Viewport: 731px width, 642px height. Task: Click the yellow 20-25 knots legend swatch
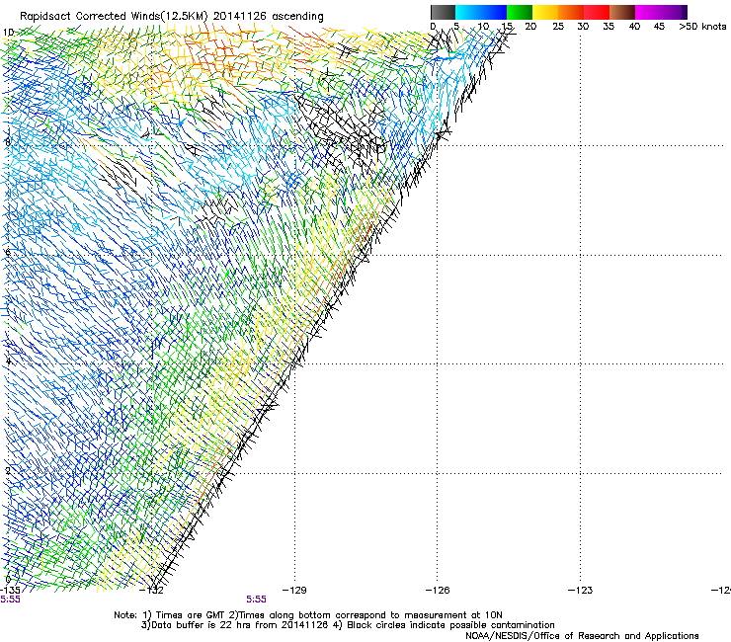[545, 12]
